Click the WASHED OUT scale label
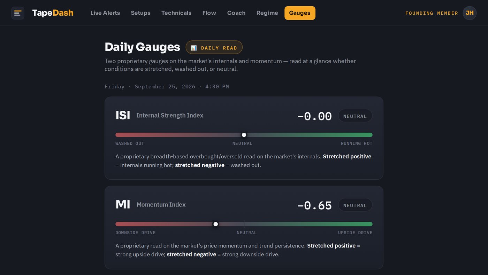The width and height of the screenshot is (488, 275). point(130,143)
